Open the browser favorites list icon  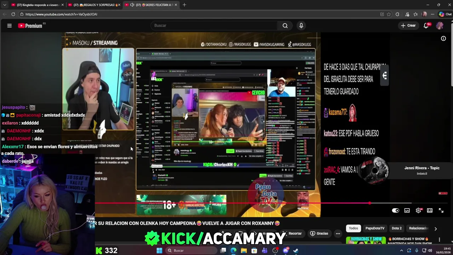tap(415, 14)
